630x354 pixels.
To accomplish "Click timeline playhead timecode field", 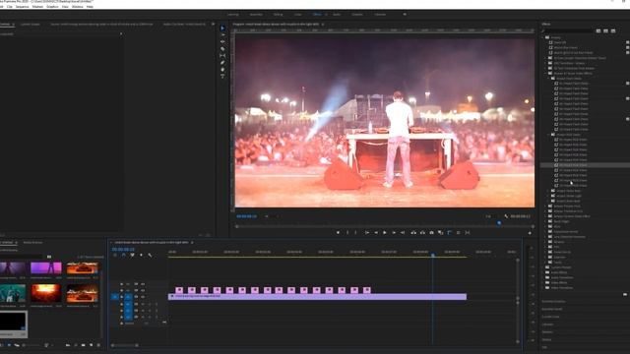I will pos(123,249).
